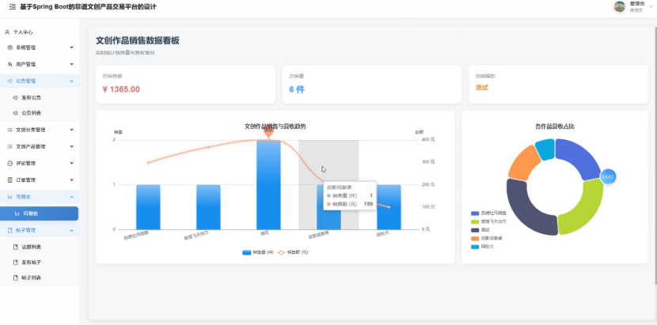Click the page icon beside 发布帖子
The height and width of the screenshot is (325, 657).
16,263
